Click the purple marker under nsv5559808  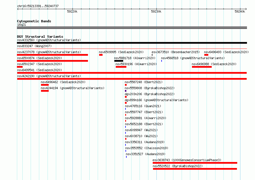click(125, 91)
